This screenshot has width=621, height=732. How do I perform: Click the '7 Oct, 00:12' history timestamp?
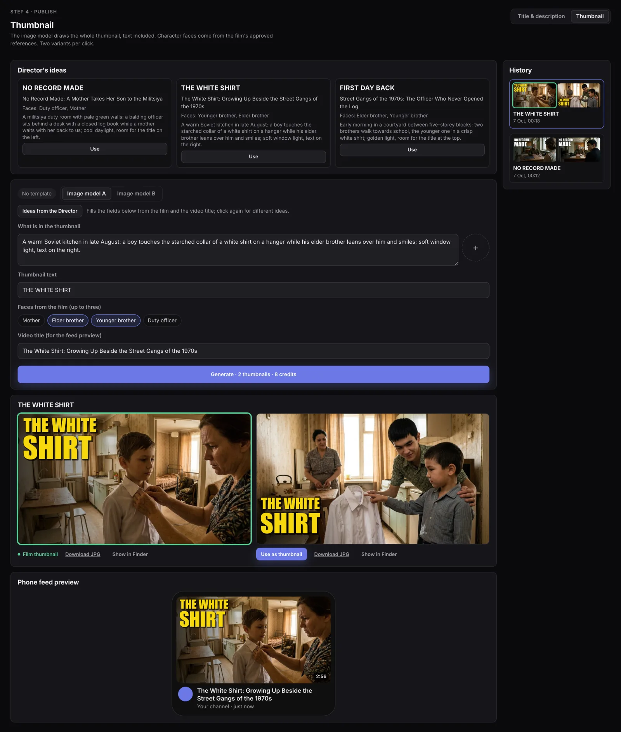point(526,176)
